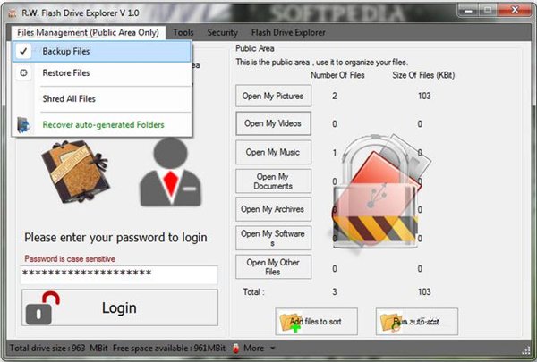Open Files Management (Public Area Only) menu
This screenshot has height=362, width=537.
[88, 32]
